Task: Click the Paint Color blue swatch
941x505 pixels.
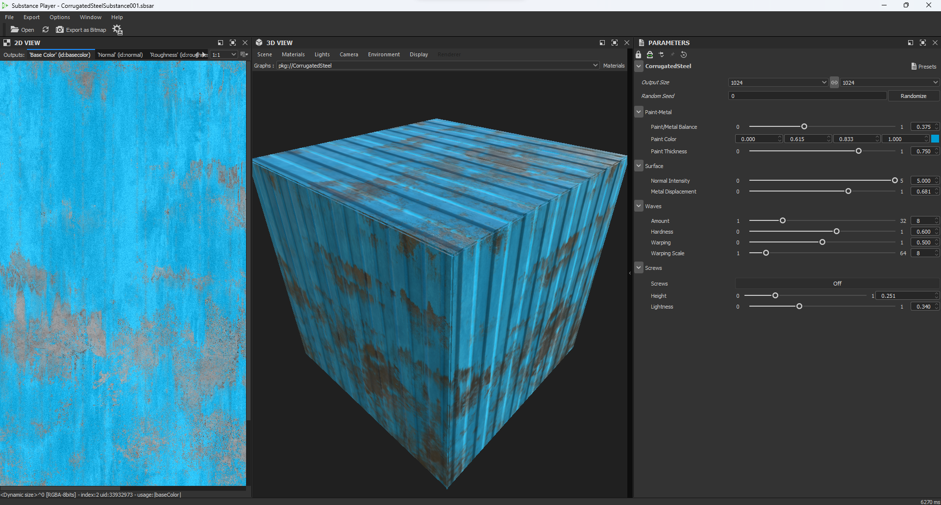Action: [x=935, y=139]
